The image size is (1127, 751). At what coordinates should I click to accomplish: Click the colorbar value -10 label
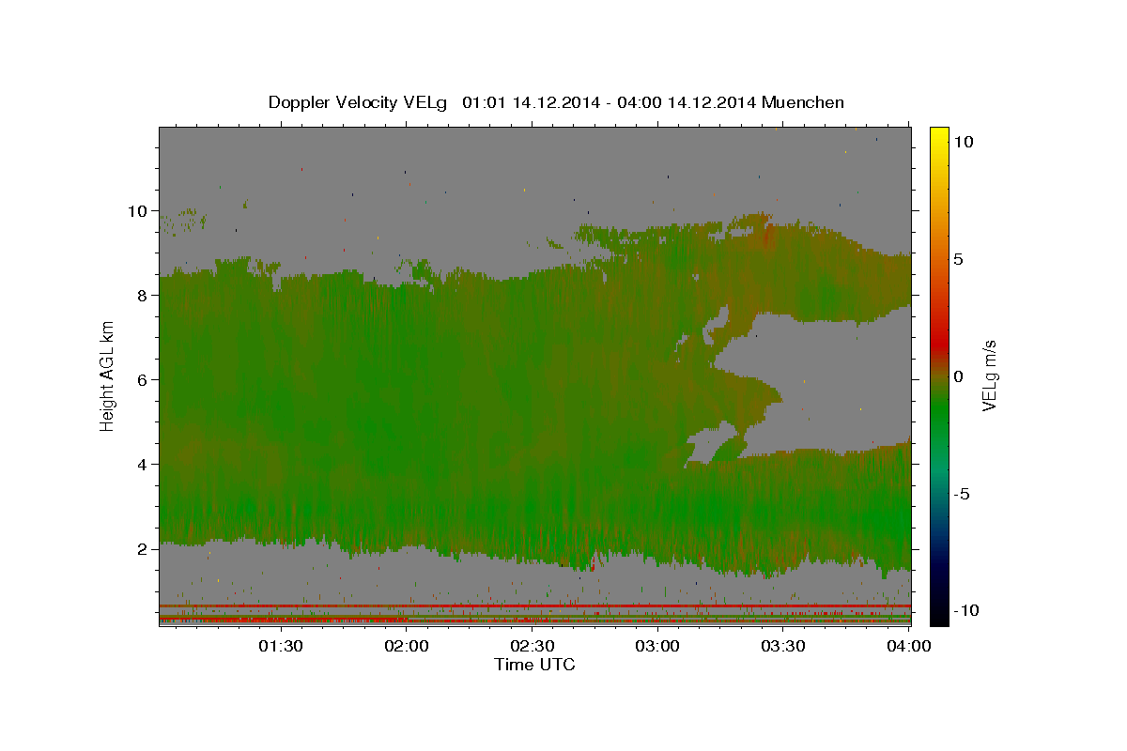pos(966,611)
